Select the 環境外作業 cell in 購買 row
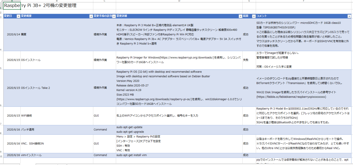This screenshot has height=165, width=353. pyautogui.click(x=104, y=35)
